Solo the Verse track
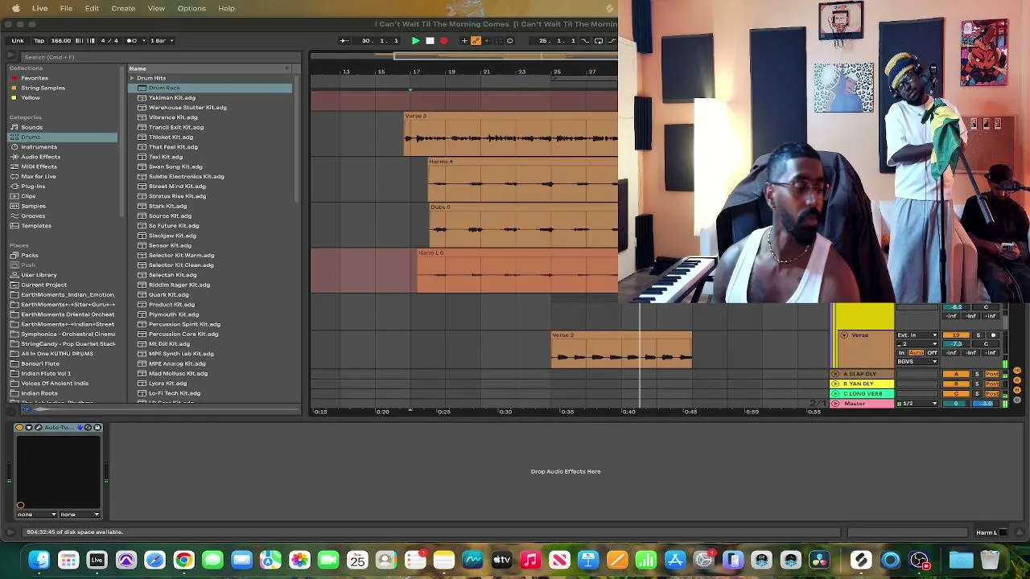Screen dimensions: 1030x579 tap(977, 335)
